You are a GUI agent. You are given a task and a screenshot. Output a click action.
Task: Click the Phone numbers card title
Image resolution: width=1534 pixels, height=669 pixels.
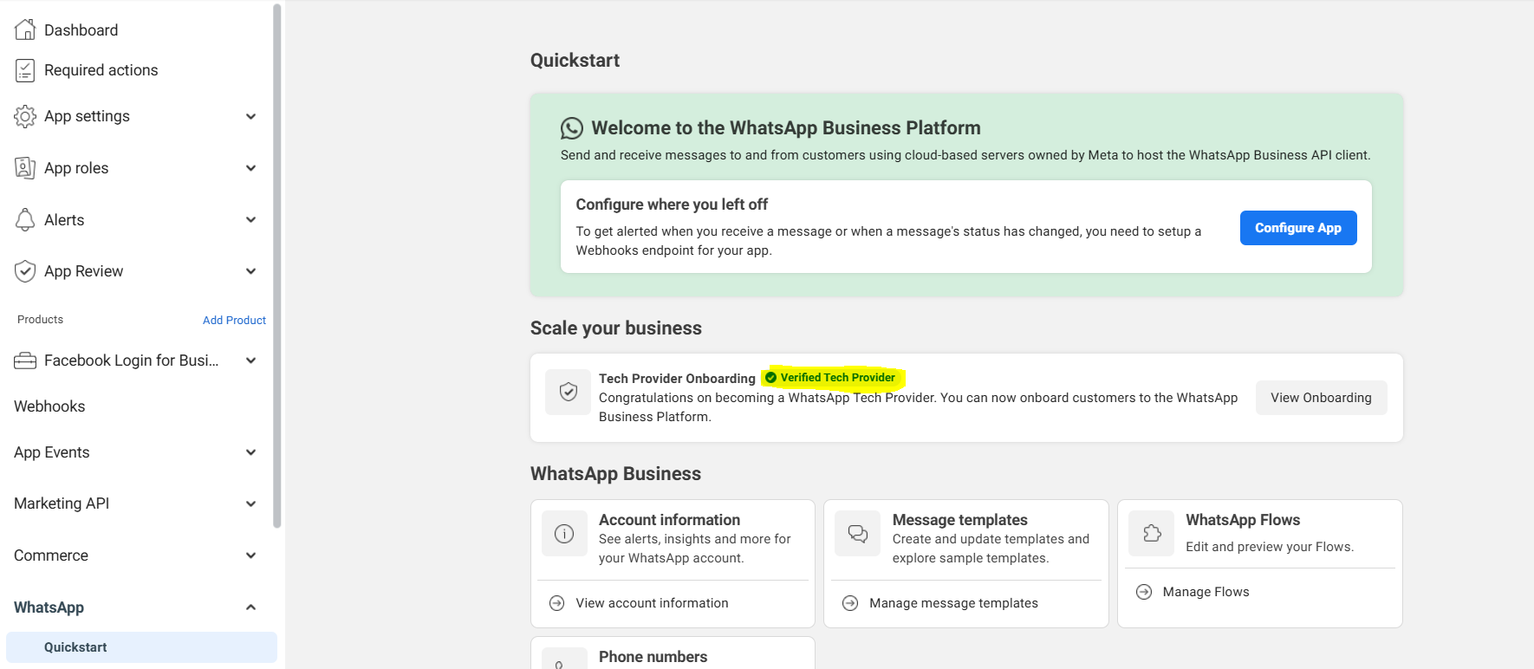(653, 657)
